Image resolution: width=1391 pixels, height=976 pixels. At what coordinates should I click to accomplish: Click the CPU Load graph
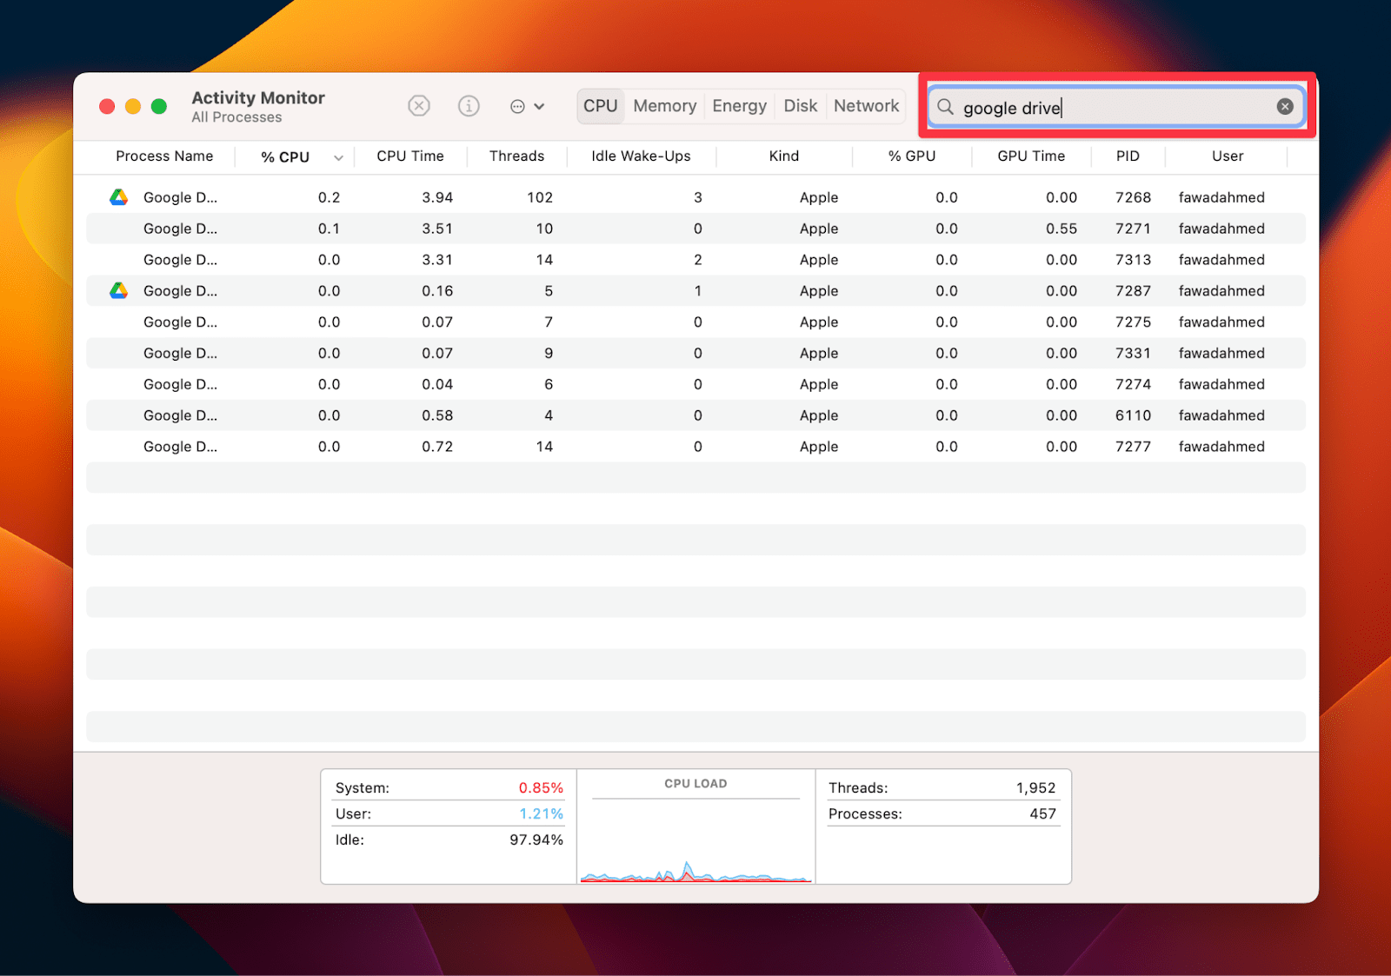point(695,839)
